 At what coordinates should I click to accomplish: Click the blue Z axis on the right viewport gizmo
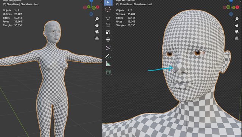click(x=231, y=1)
